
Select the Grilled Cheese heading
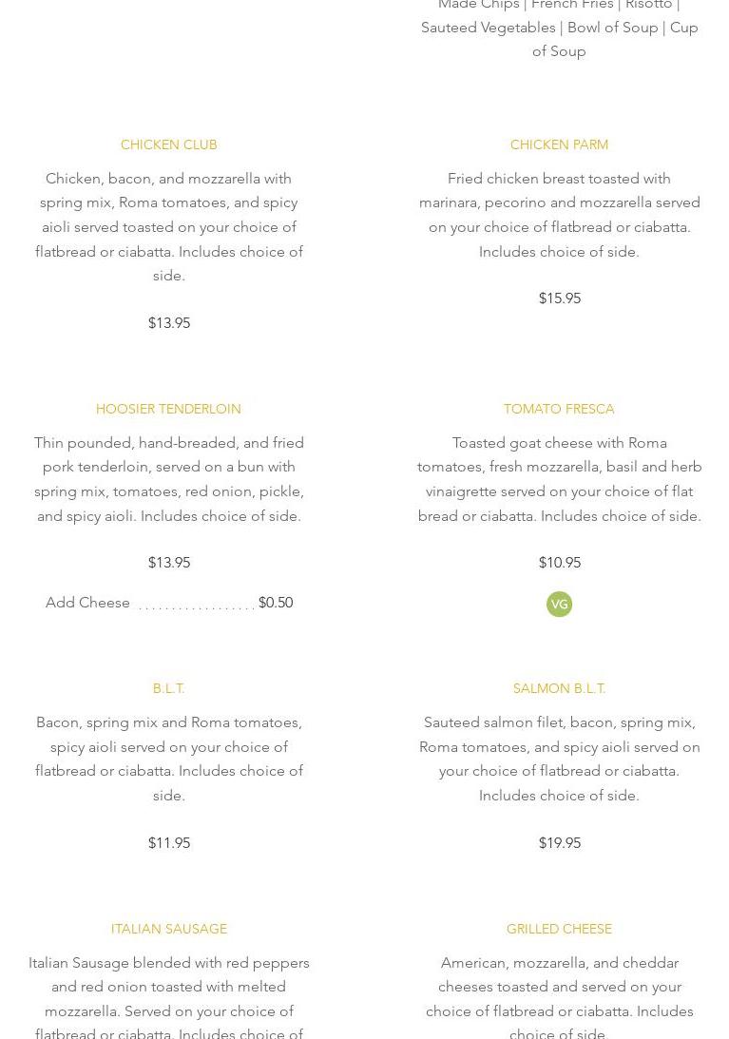pos(559,929)
